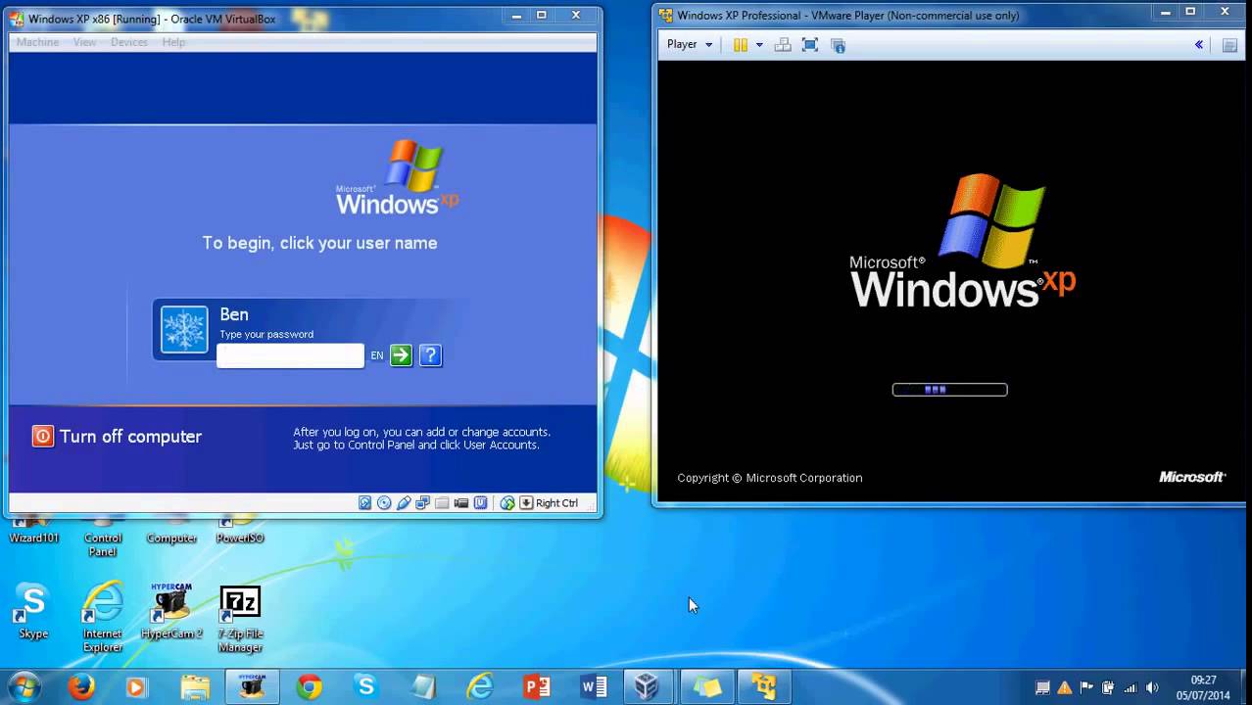Open the clock showing 09:27 and date

point(1204,687)
